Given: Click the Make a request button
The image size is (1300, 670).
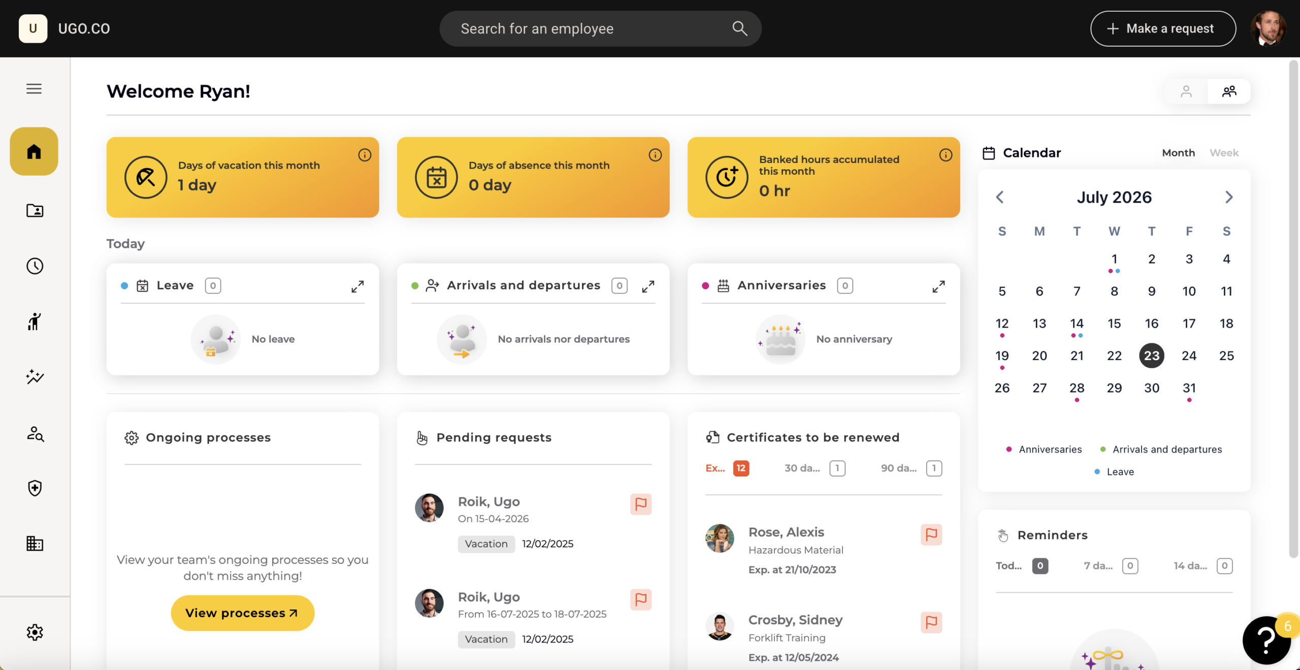Looking at the screenshot, I should pyautogui.click(x=1163, y=28).
